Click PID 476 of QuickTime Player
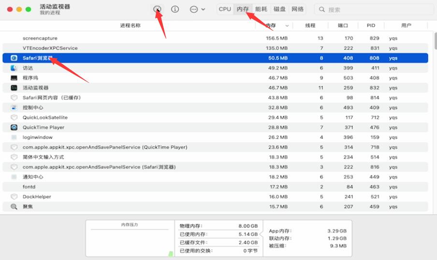Screen dimensions: 437x260 click(x=375, y=127)
